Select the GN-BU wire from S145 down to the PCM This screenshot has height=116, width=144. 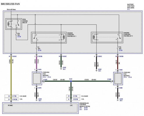coord(71,91)
